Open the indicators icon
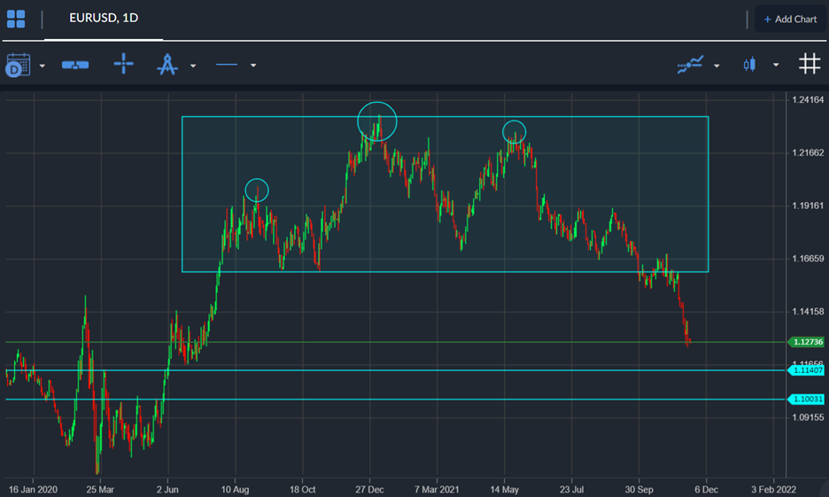This screenshot has height=497, width=829. click(x=691, y=65)
